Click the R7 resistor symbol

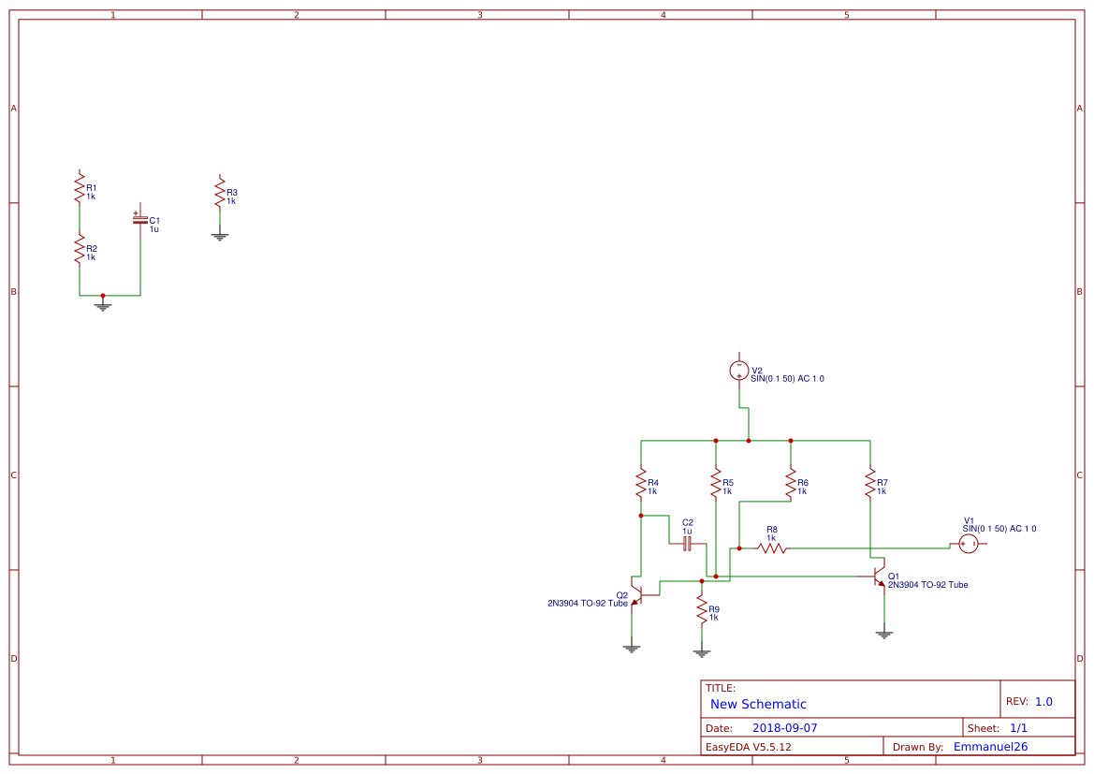(x=870, y=485)
